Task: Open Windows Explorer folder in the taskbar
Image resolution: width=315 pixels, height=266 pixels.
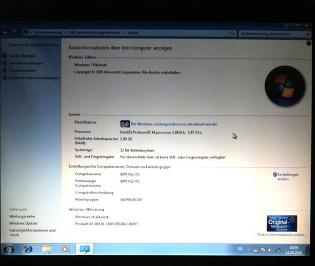Action: 47,250
